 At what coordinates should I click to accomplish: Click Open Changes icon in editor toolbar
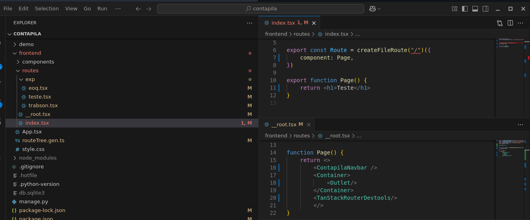500,23
